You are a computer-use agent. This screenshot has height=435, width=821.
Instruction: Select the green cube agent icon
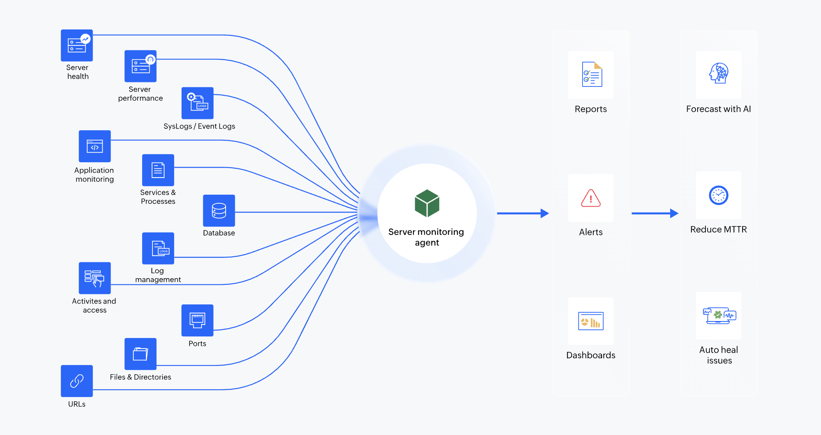(427, 203)
